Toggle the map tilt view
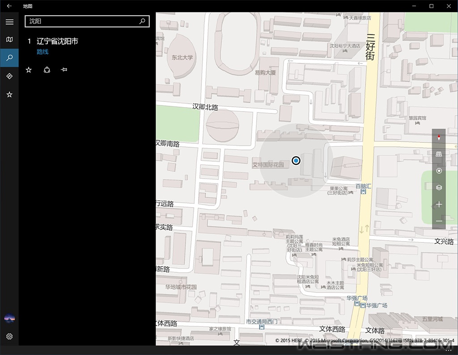 [x=439, y=154]
